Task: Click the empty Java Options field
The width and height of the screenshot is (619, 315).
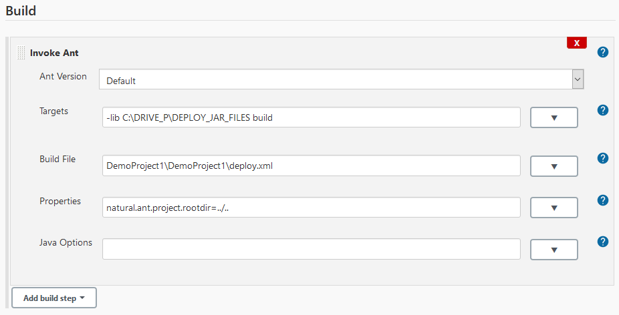Action: [311, 249]
